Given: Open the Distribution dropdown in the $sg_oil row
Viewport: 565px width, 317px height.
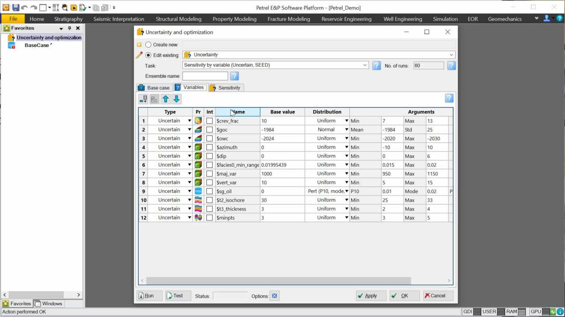Looking at the screenshot, I should click(x=347, y=191).
